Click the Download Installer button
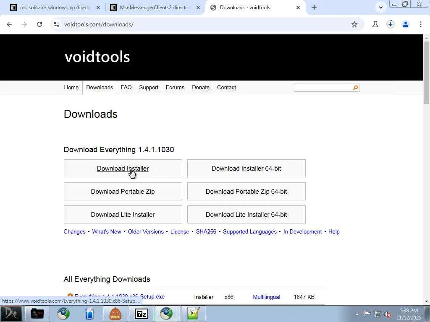 [123, 169]
